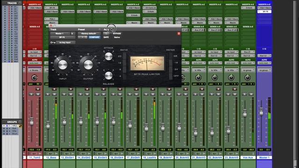Click the pan knob on 21_BcknV3

pos(198,77)
